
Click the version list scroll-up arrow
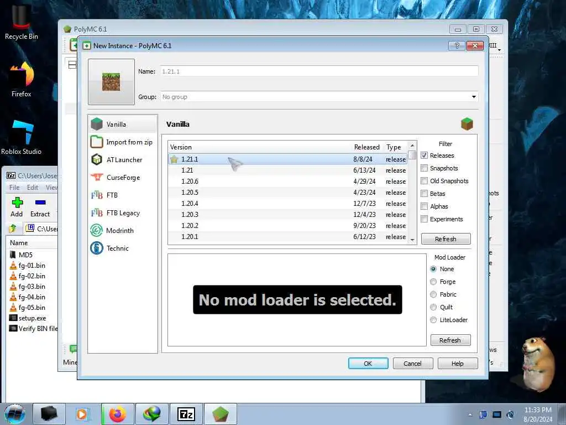(x=412, y=146)
